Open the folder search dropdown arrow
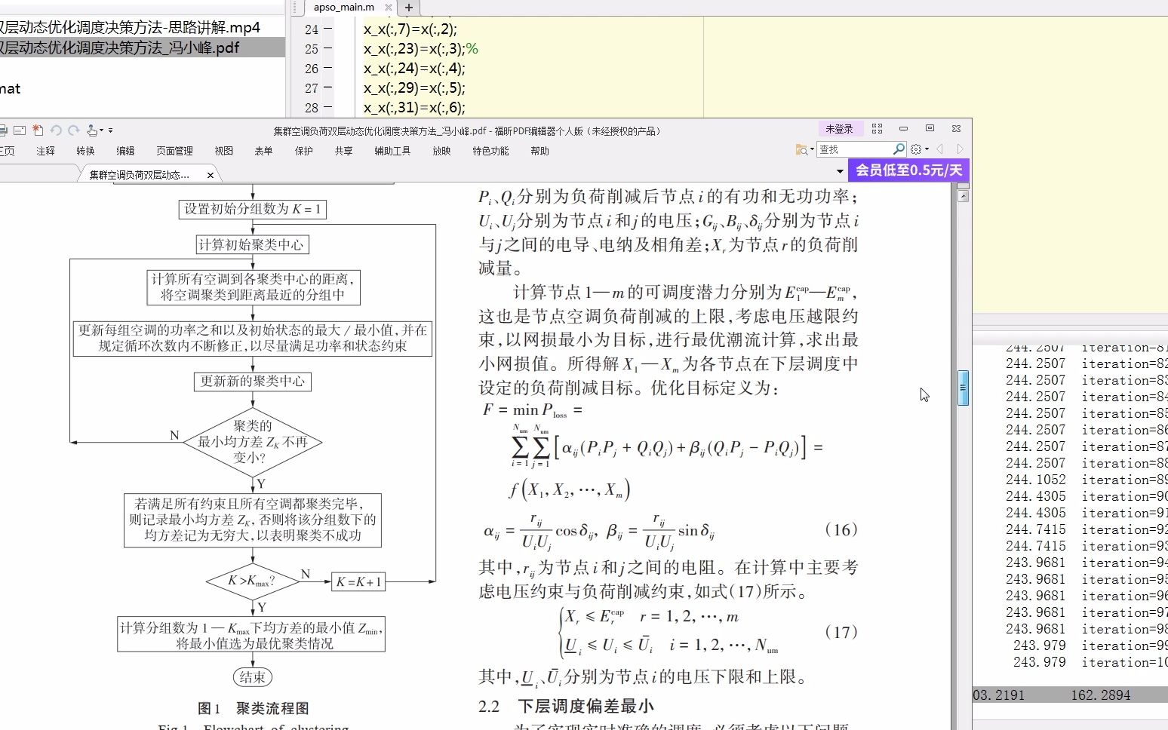 coord(812,149)
